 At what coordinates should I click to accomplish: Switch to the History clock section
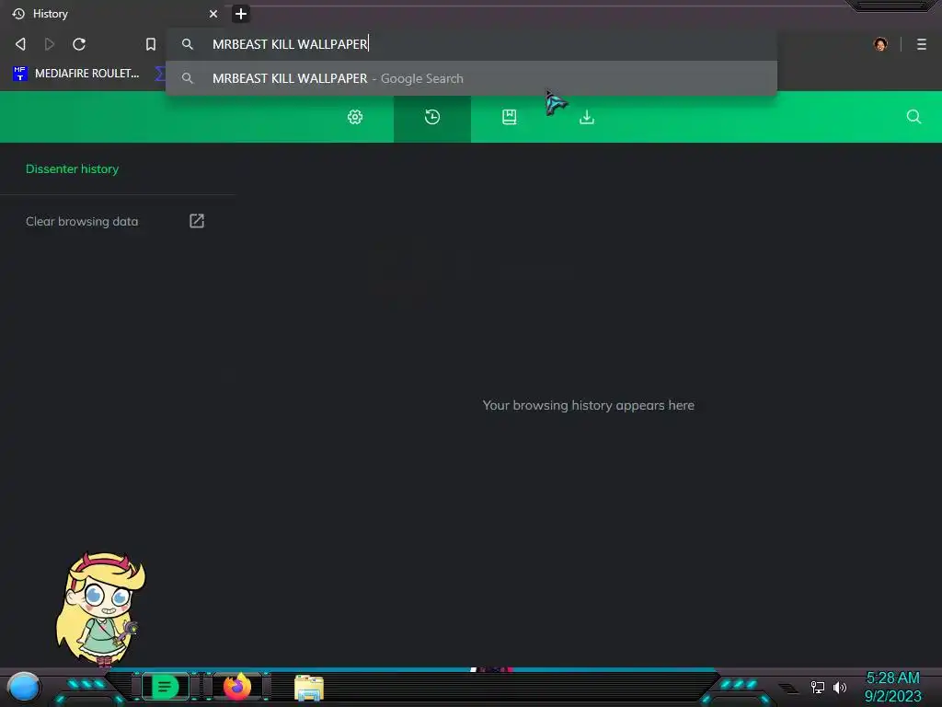[432, 117]
